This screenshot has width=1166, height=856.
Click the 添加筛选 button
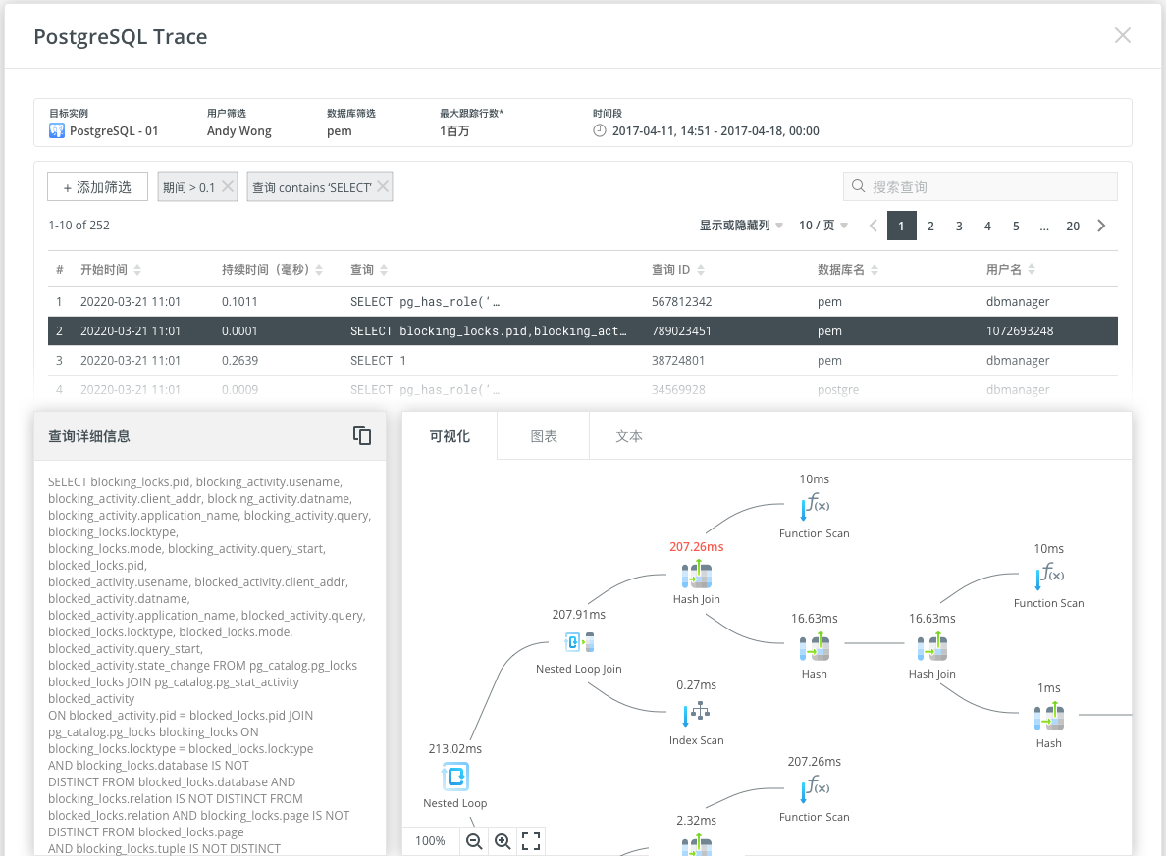click(x=97, y=186)
